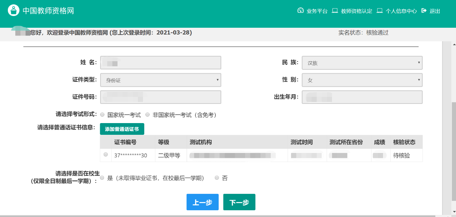Go to 教师资格认定 in top navigation
The height and width of the screenshot is (217, 456).
356,11
